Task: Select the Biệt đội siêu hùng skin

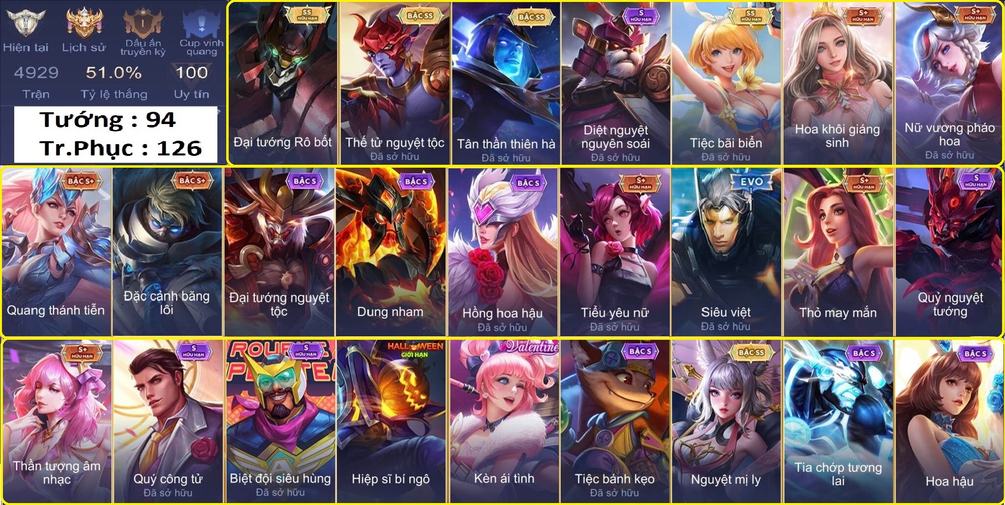Action: point(280,421)
